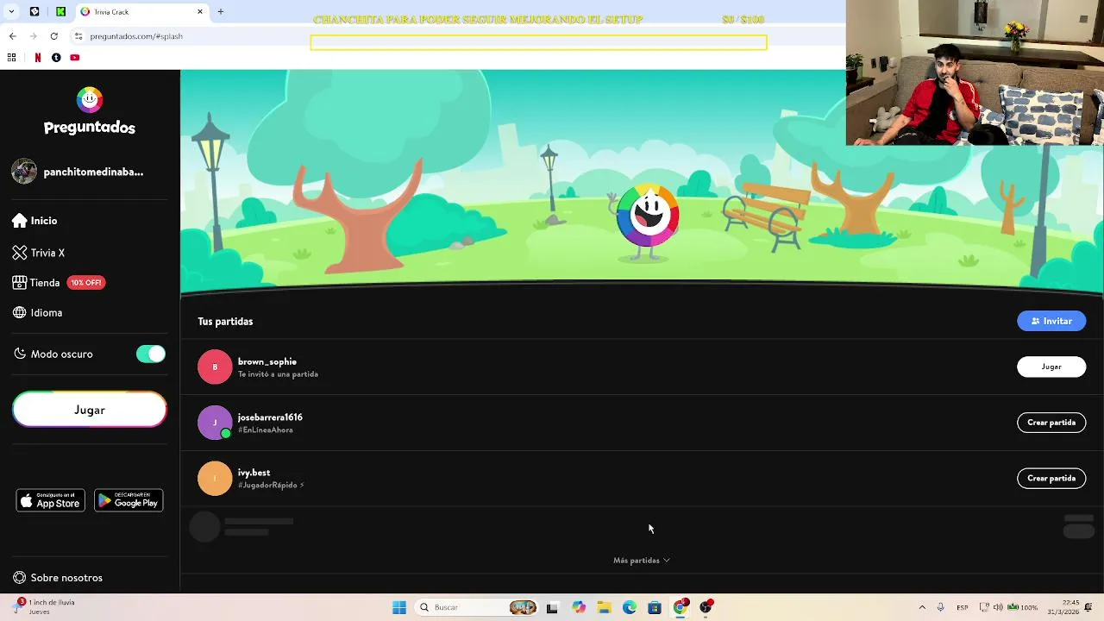Close the Trivia Crack tab
Screen dimensions: 1104x621
point(200,11)
